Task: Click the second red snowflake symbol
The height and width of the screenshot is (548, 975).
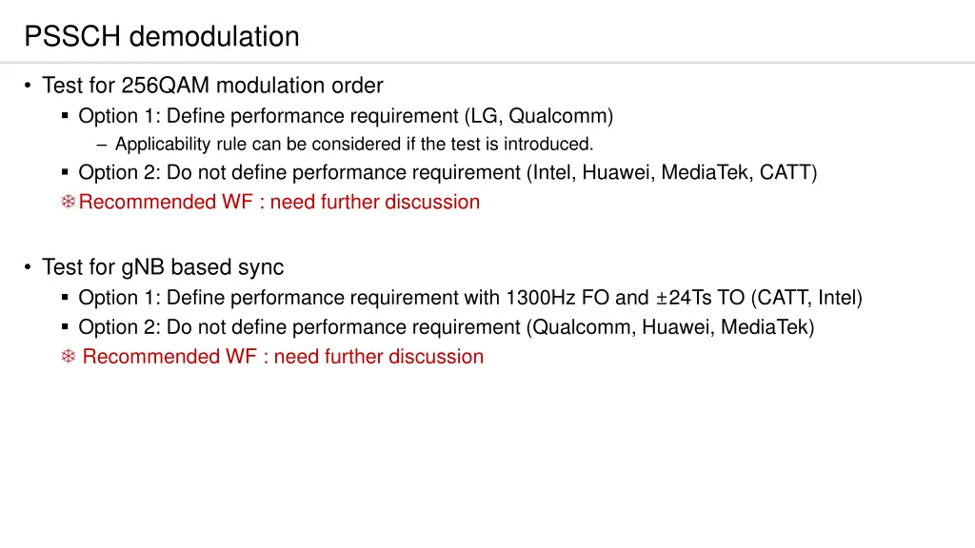Action: click(x=69, y=356)
